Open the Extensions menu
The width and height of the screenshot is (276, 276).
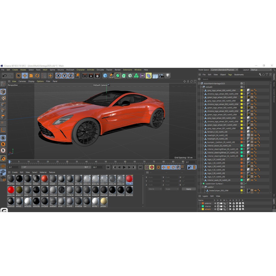point(128,70)
